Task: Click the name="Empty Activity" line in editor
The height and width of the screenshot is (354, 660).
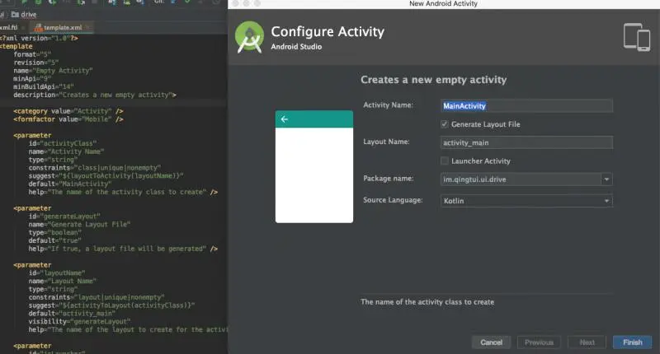Action: (53, 71)
